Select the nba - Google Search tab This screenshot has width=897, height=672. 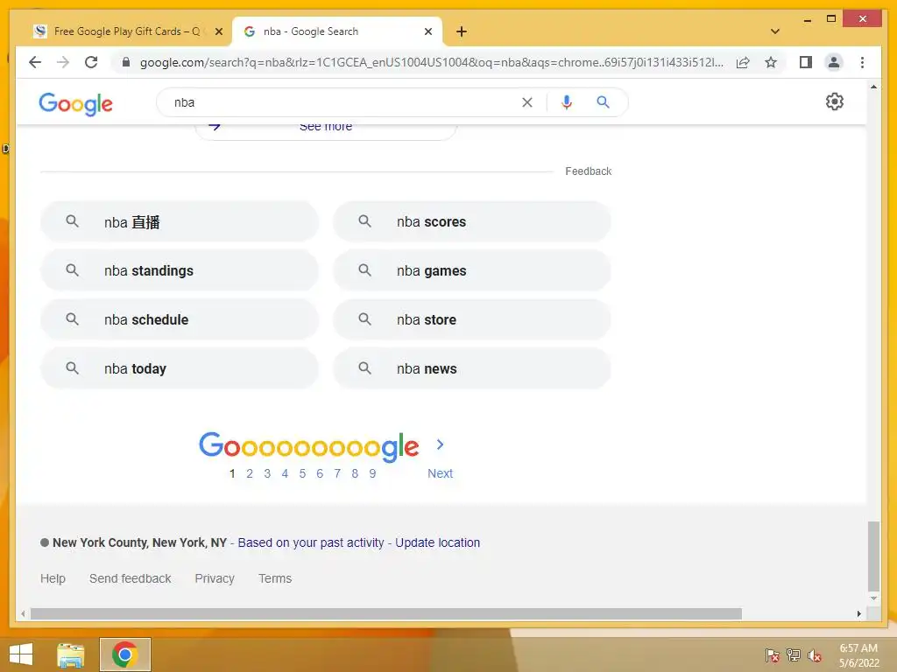click(337, 31)
